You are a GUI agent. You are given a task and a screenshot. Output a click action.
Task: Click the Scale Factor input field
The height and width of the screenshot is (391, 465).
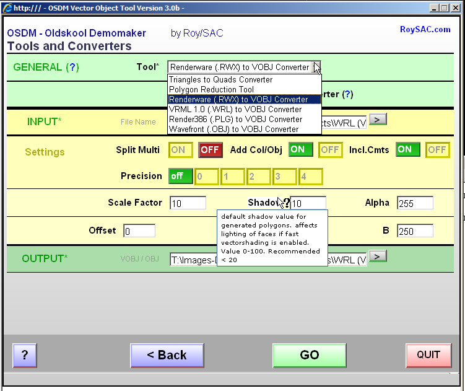click(188, 203)
